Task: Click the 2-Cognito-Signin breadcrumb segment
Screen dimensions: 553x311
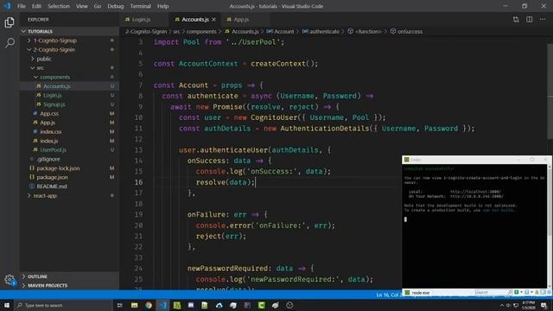Action: (146, 31)
